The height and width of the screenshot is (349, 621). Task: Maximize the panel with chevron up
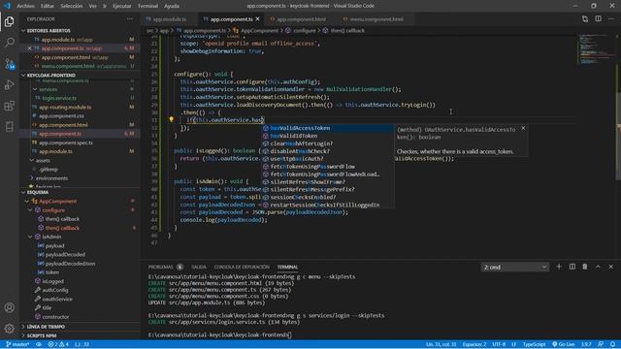pyautogui.click(x=598, y=267)
